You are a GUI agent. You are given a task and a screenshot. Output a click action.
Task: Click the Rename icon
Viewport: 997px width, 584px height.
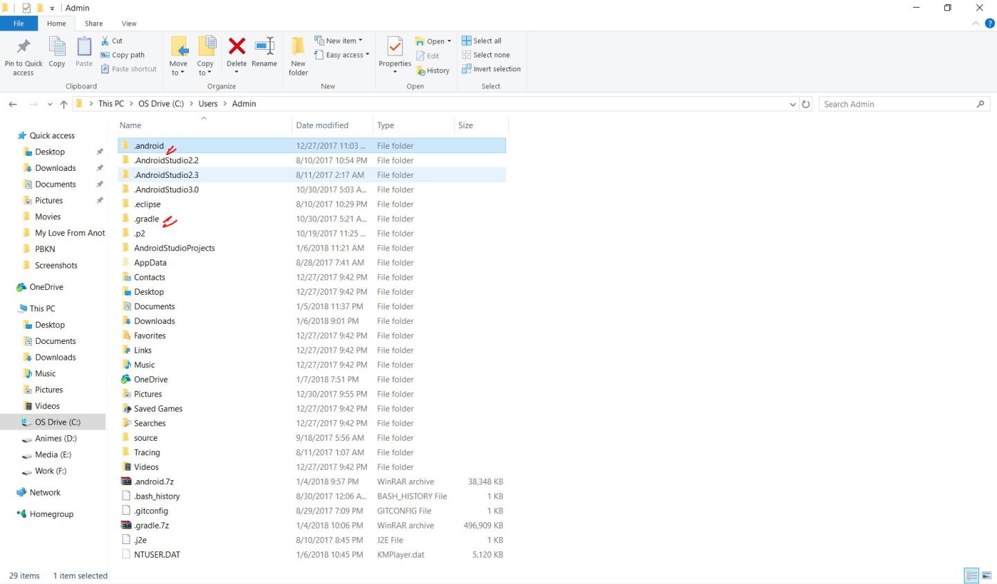tap(264, 46)
